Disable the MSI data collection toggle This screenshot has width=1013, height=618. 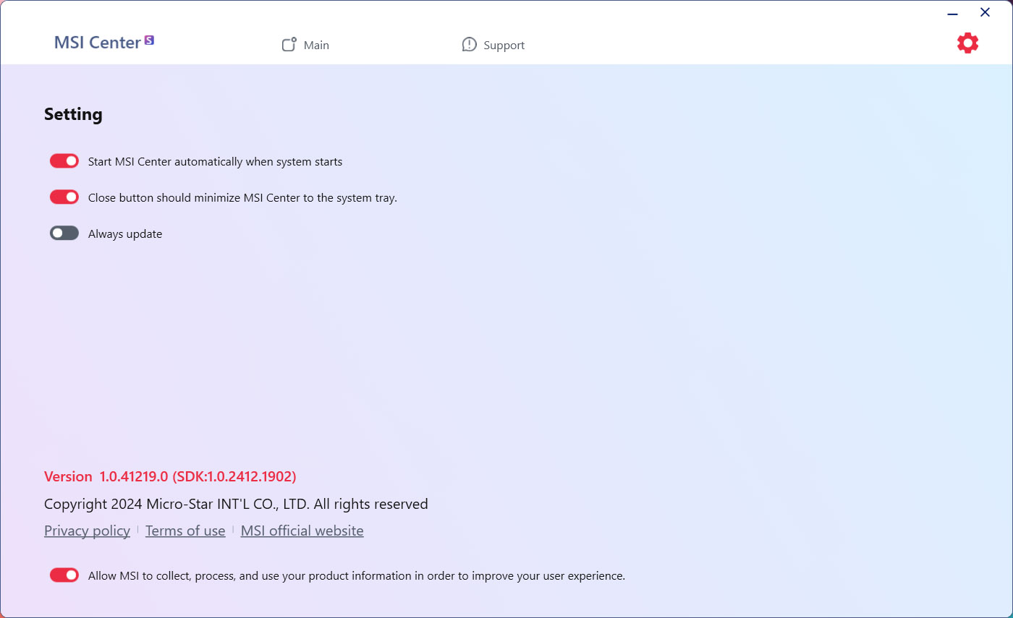tap(64, 575)
